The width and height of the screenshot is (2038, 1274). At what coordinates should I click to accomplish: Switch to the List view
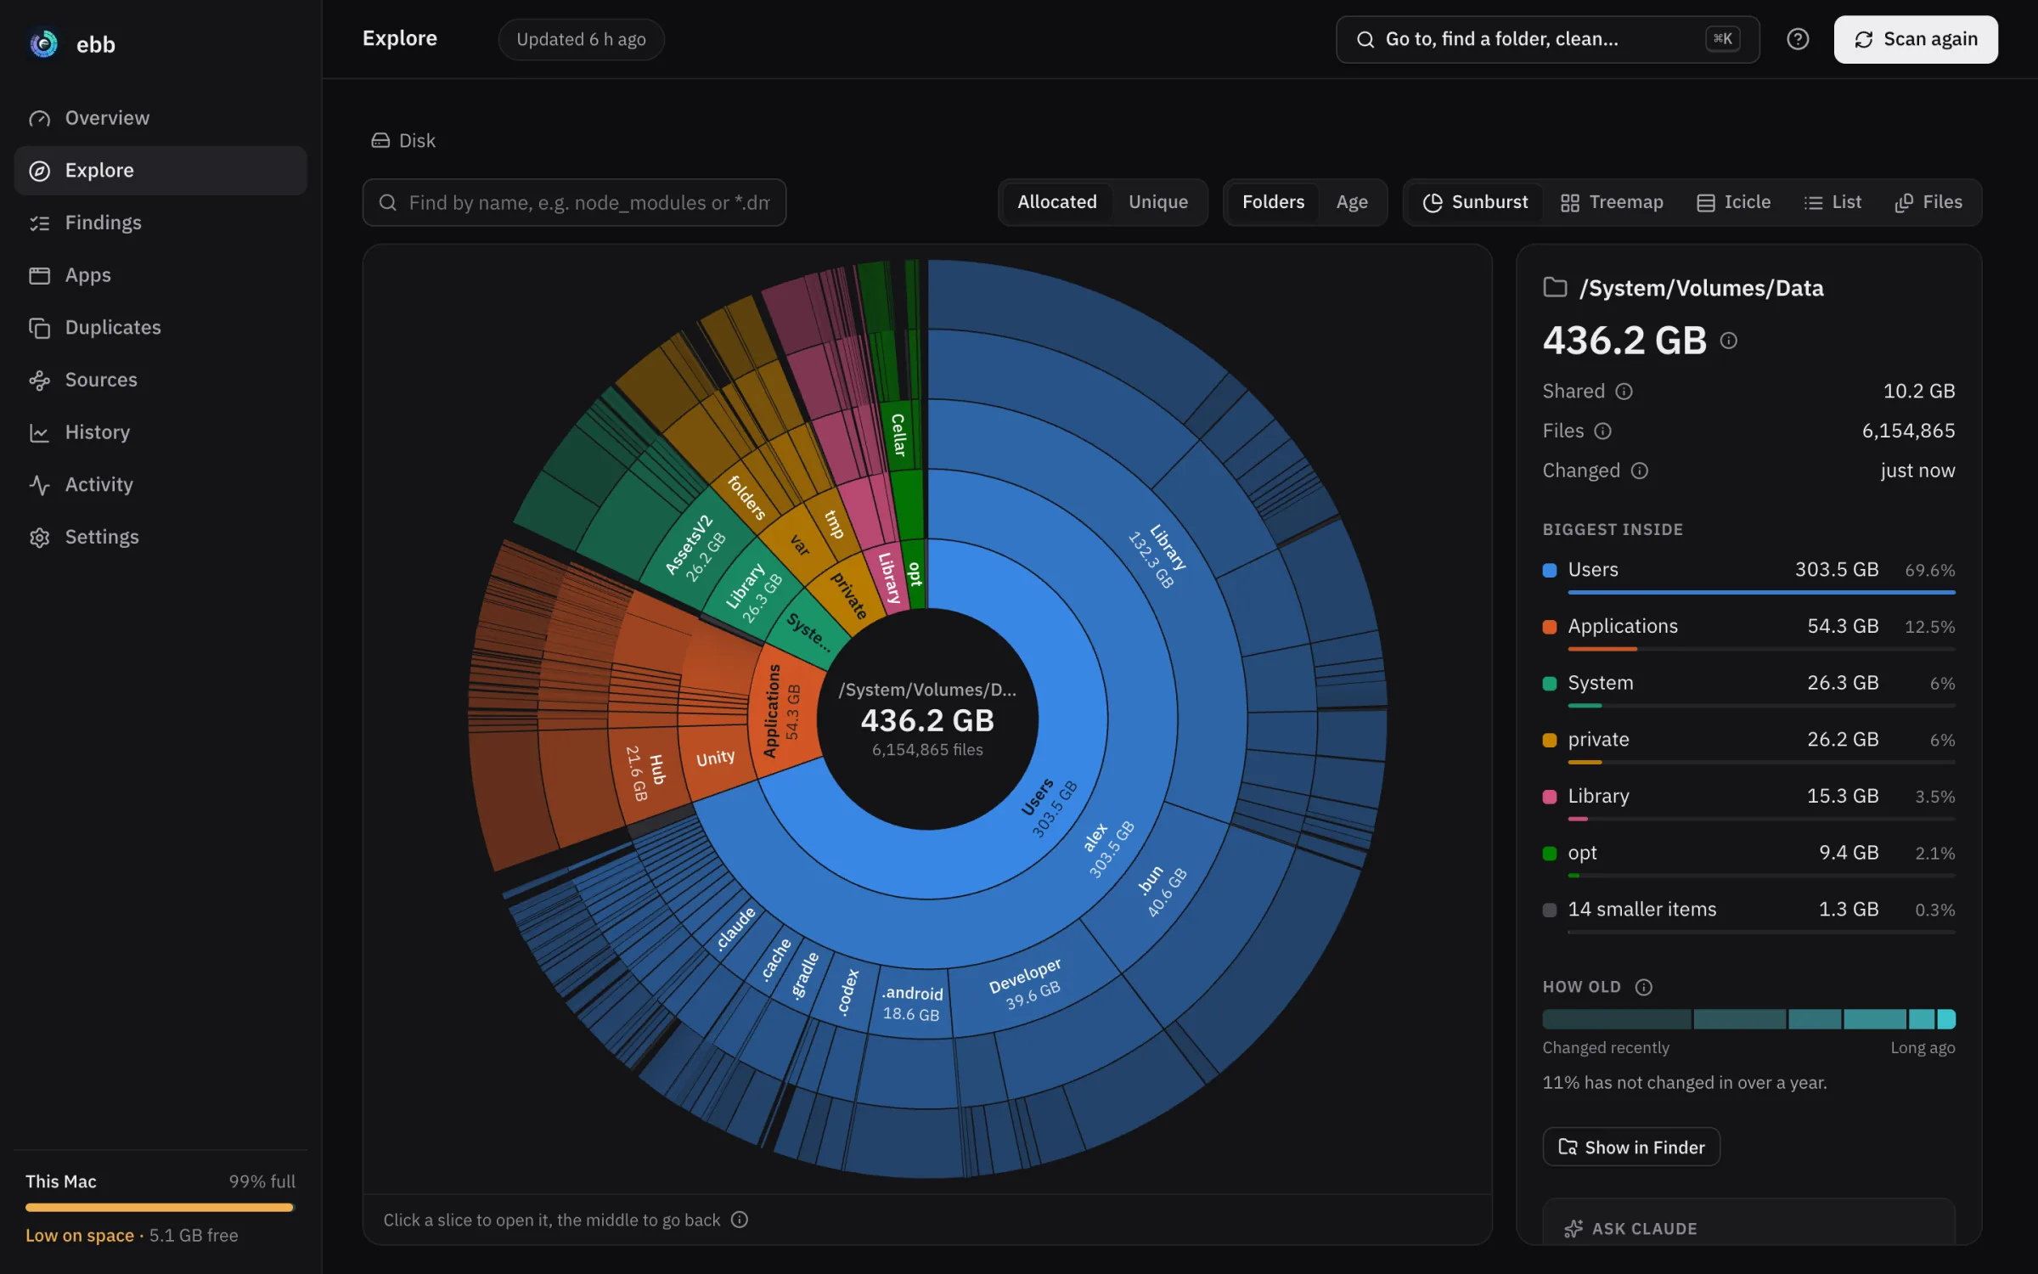click(1833, 202)
